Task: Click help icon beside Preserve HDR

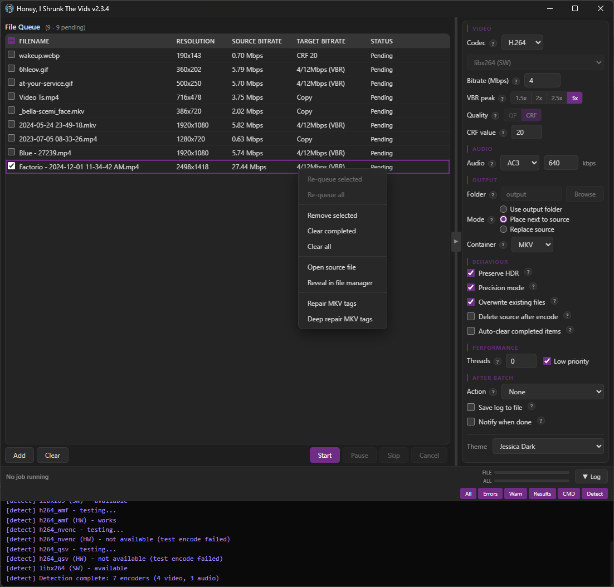Action: tap(528, 272)
